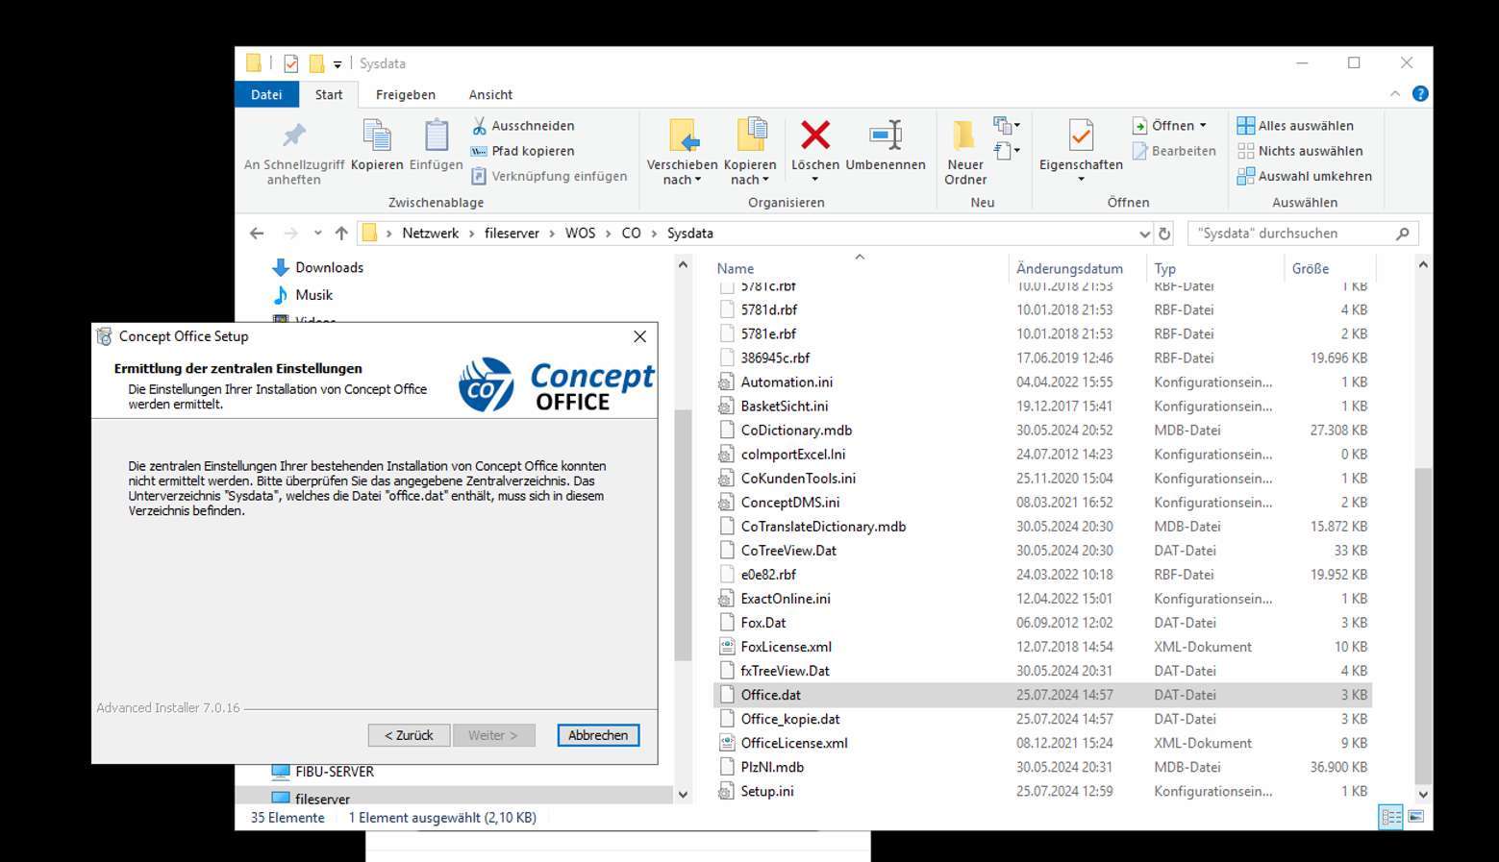Screen dimensions: 1499x862
Task: Expand the address bar history dropdown
Action: coord(1144,234)
